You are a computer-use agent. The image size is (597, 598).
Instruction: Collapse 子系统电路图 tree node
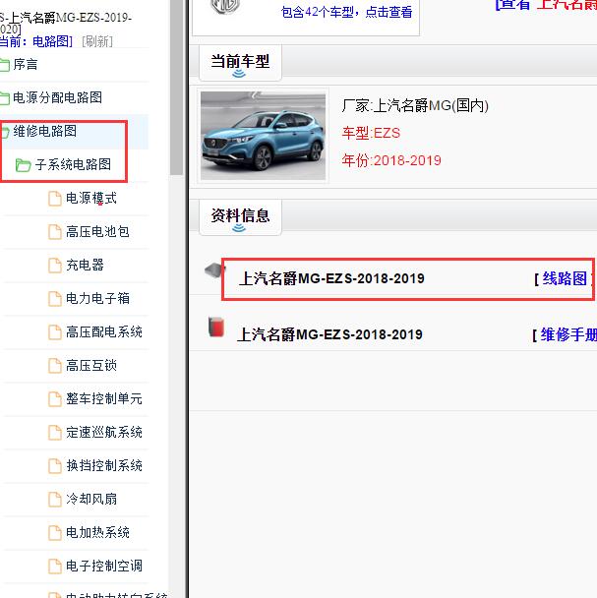[73, 165]
